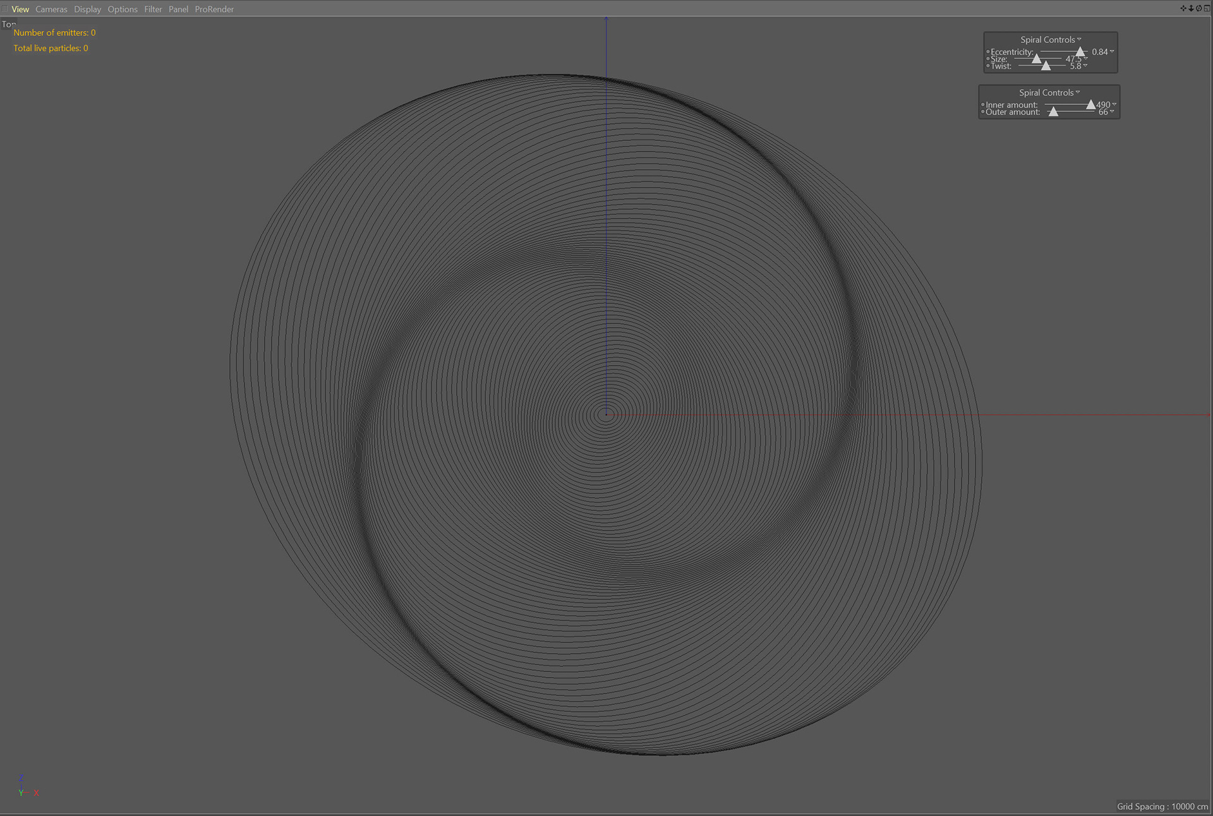Click the viewport menu grip icon
The width and height of the screenshot is (1213, 816).
pos(5,9)
